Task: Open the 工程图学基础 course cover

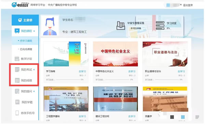Action: (x=66, y=99)
